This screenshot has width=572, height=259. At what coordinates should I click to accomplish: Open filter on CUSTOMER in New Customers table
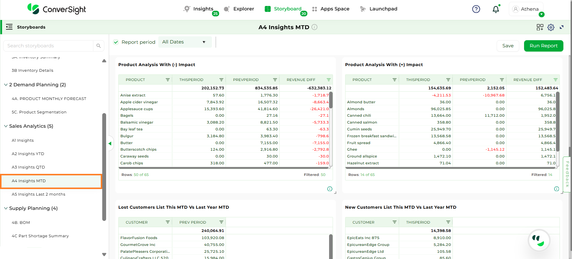coord(394,222)
